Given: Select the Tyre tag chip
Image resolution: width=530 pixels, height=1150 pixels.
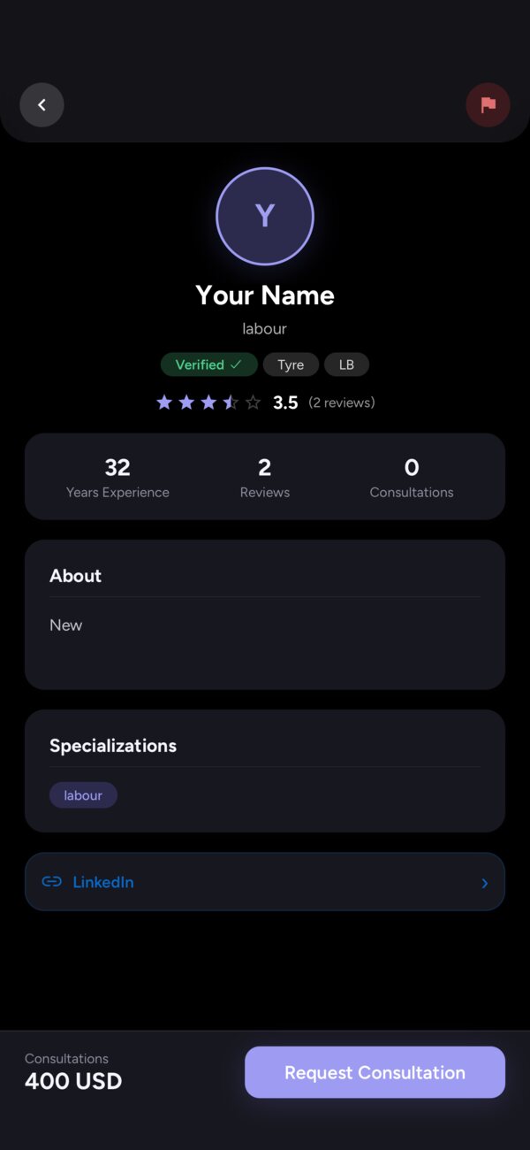Looking at the screenshot, I should (291, 364).
